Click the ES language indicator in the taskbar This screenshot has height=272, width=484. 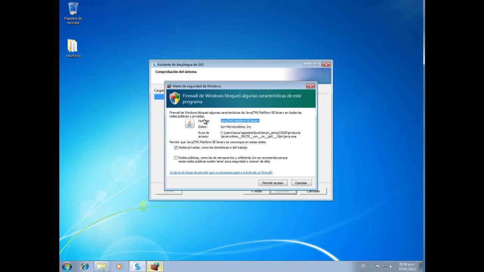click(363, 266)
